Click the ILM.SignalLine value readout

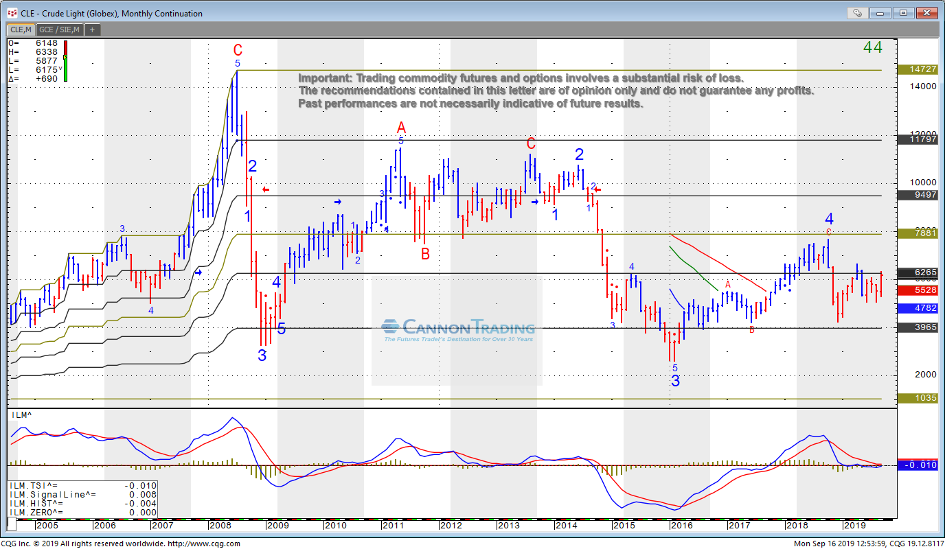click(x=82, y=494)
